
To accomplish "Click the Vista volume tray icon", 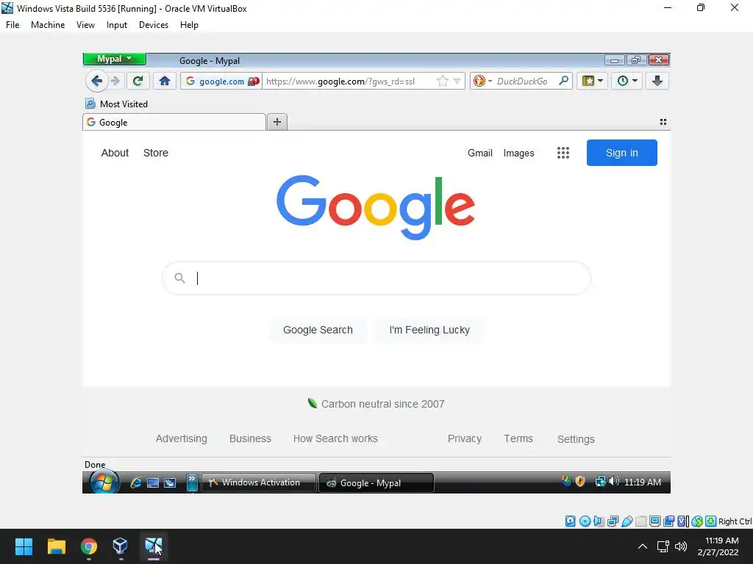I will (x=614, y=481).
